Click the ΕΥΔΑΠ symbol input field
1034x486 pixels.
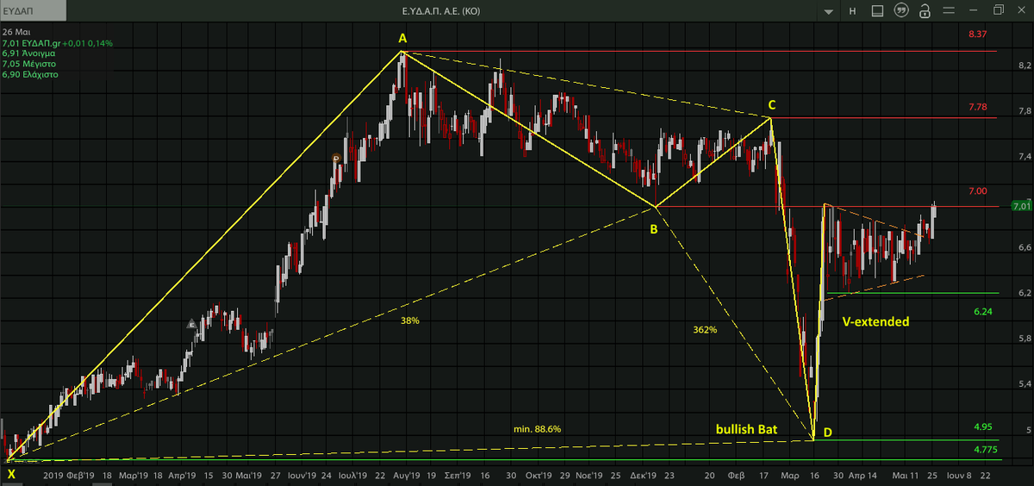(x=34, y=12)
